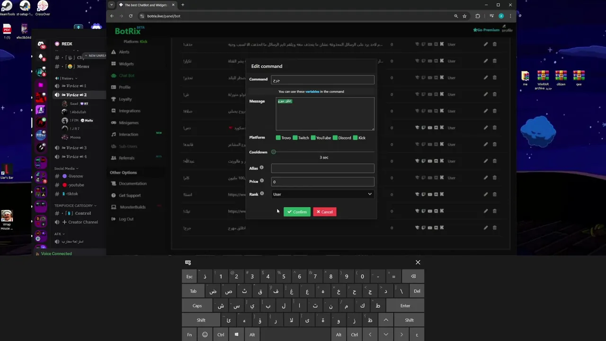Toggle the Trovo platform checkbox
Image resolution: width=606 pixels, height=341 pixels.
278,138
